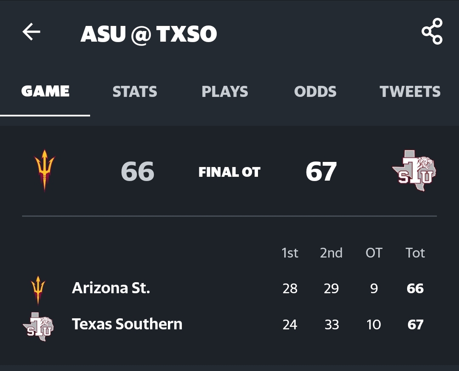
Task: Select the ODDS tab
Action: 315,92
